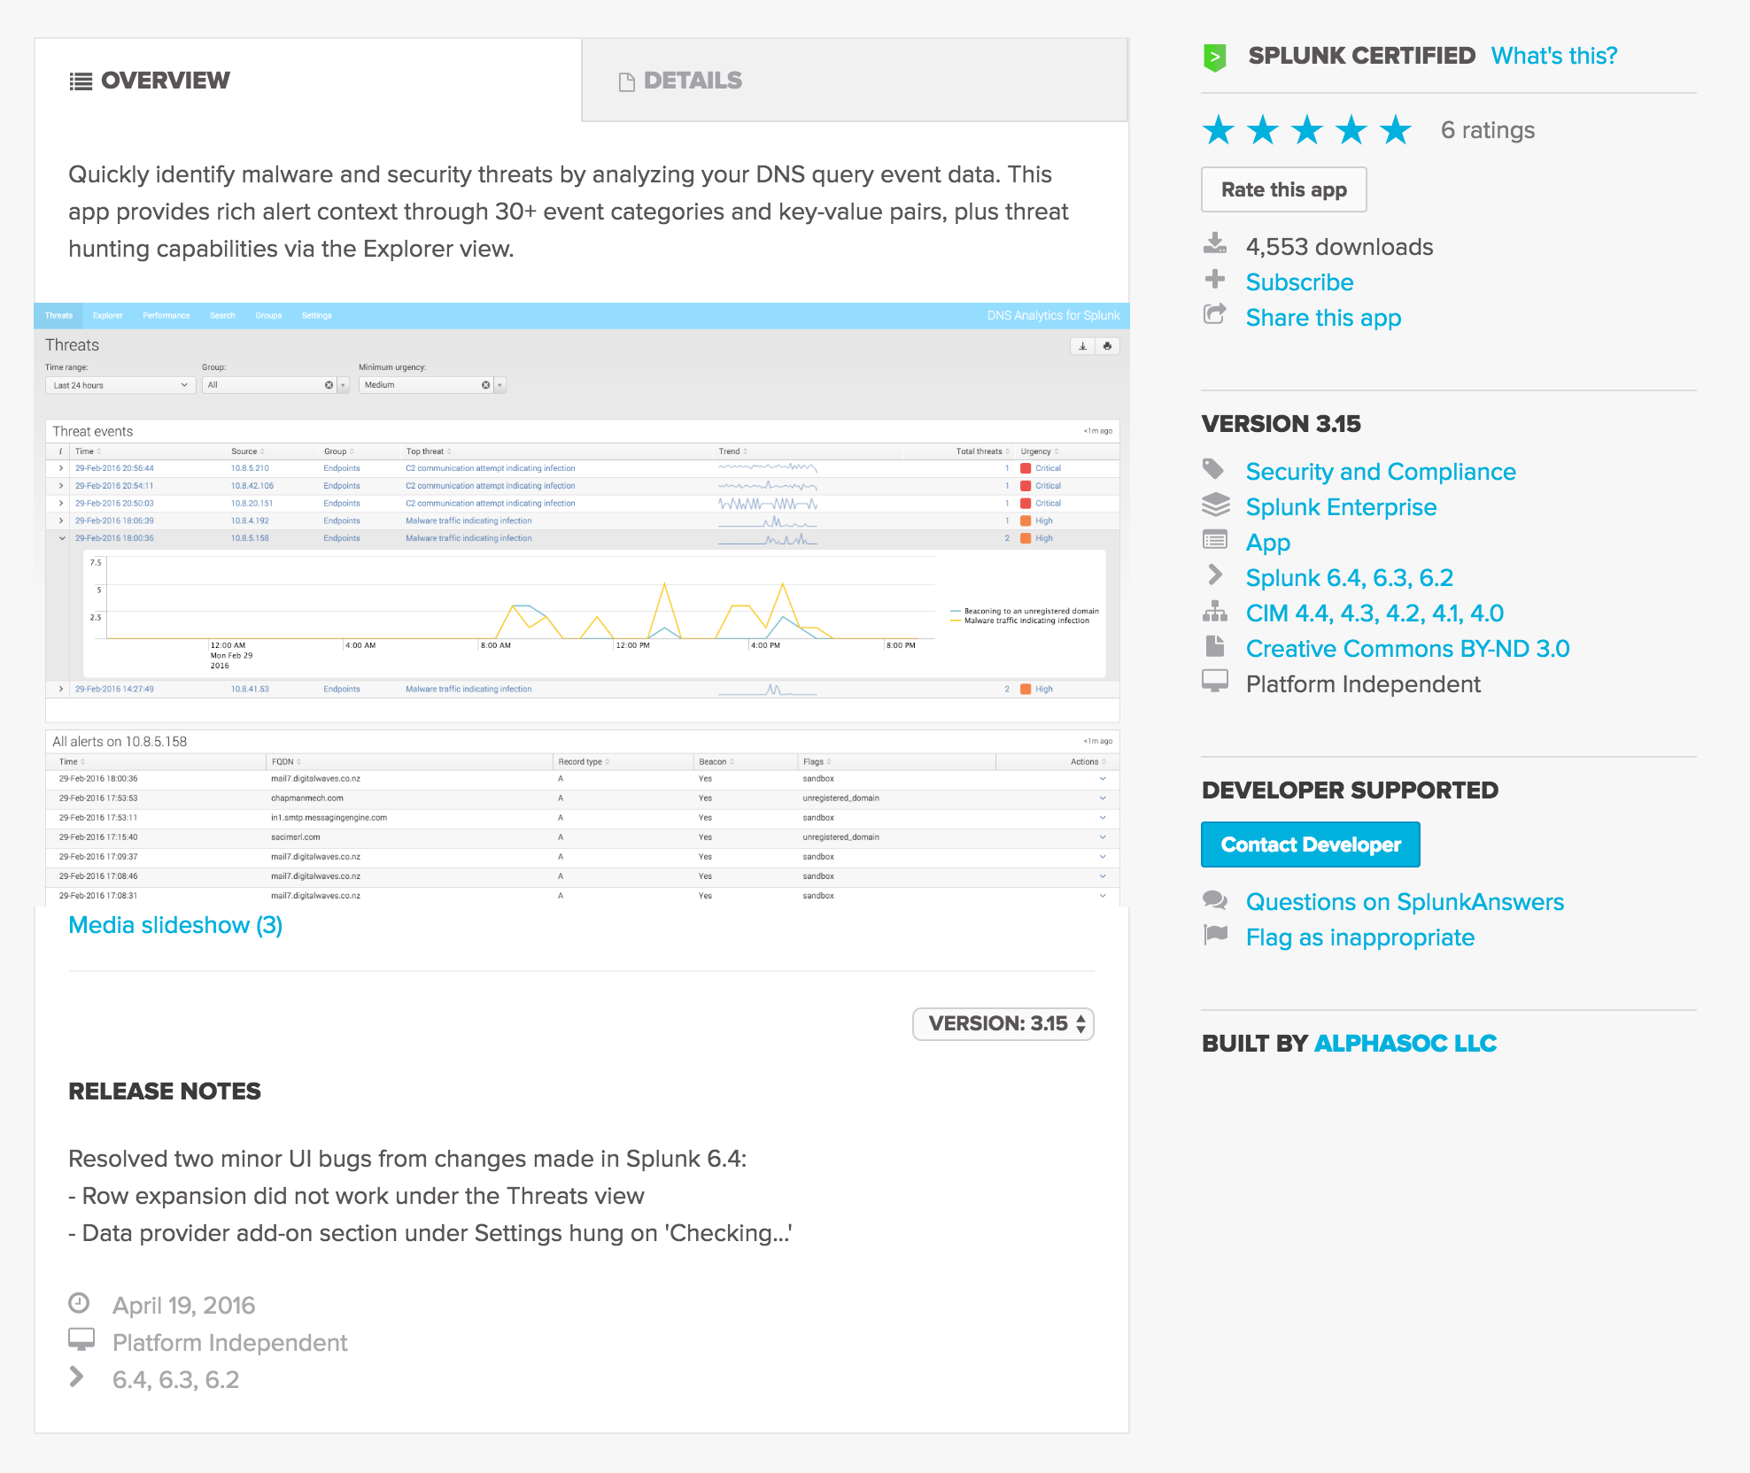1750x1473 pixels.
Task: Expand the 10.8.5.210 threat event row
Action: [x=61, y=468]
